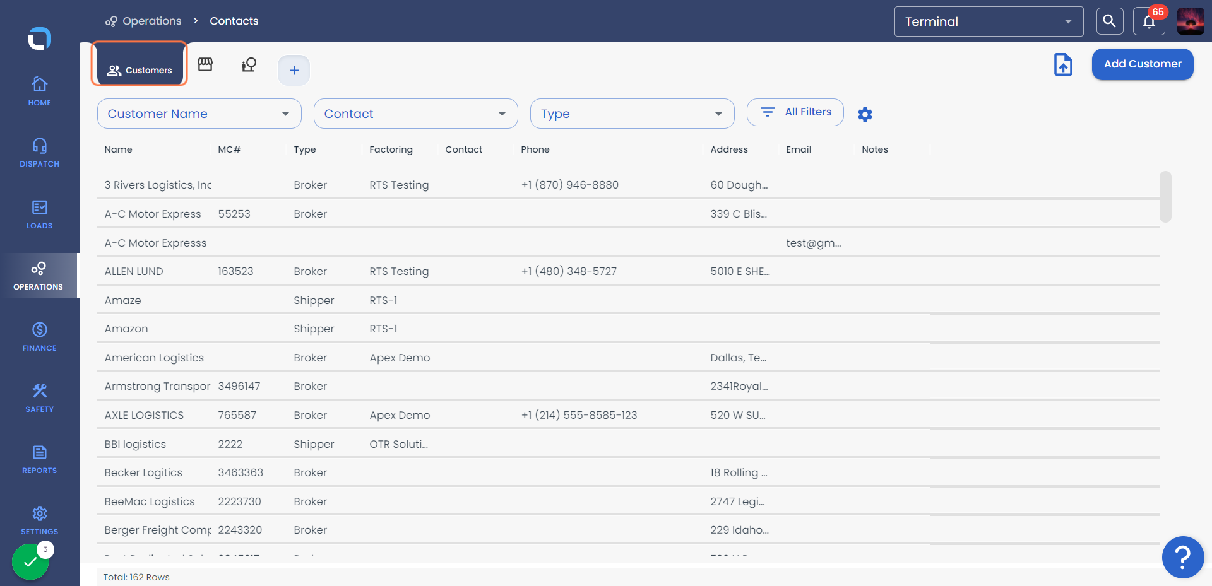Open table column settings gear

point(865,114)
